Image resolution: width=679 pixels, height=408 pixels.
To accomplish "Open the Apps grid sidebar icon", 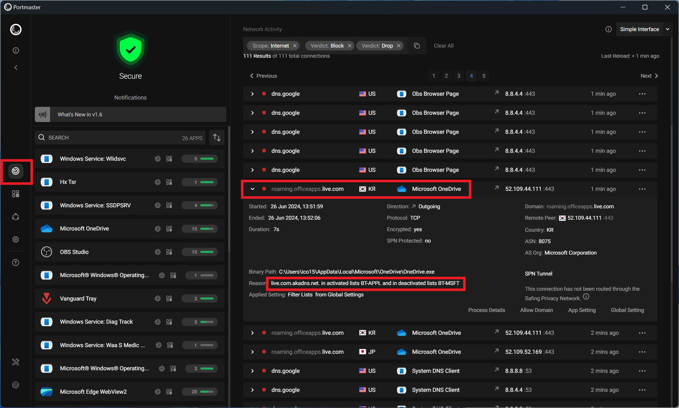I will pyautogui.click(x=16, y=194).
